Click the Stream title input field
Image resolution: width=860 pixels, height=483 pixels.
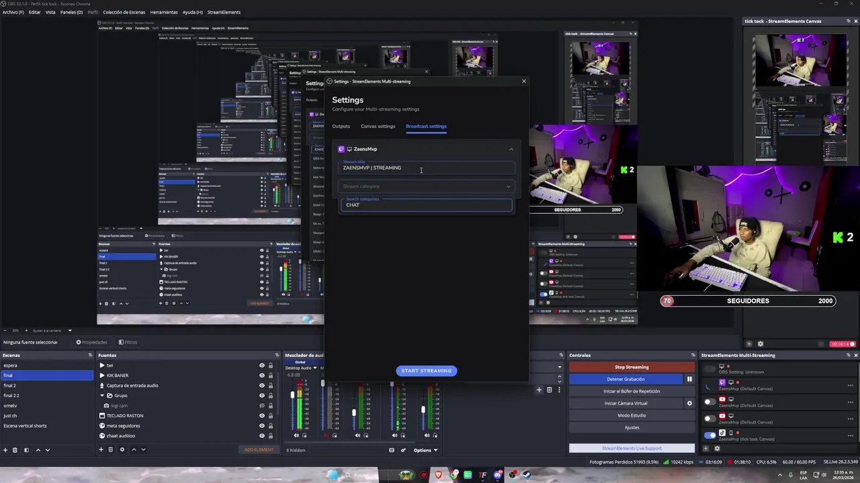point(426,166)
